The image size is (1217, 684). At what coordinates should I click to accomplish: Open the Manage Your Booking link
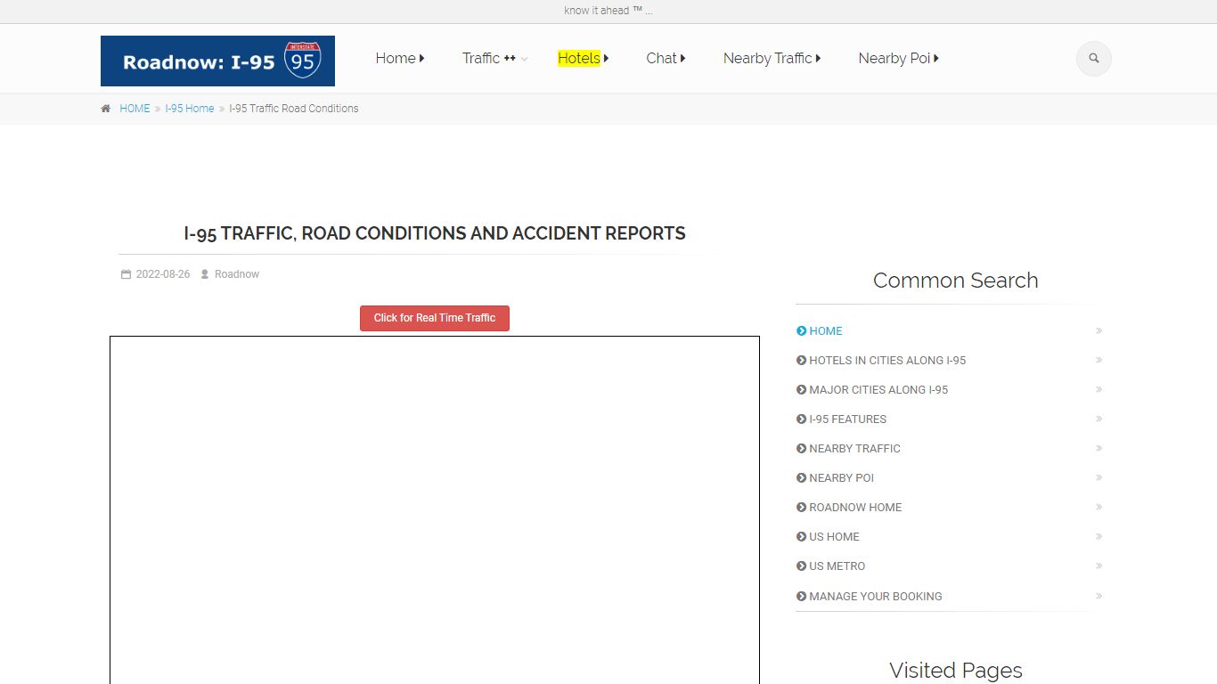click(875, 596)
